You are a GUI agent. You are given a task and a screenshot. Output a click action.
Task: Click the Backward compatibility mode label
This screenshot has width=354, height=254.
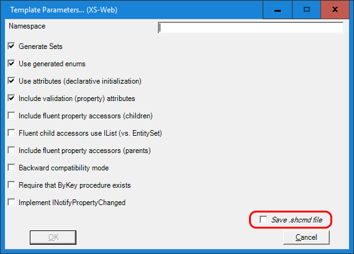coord(64,168)
